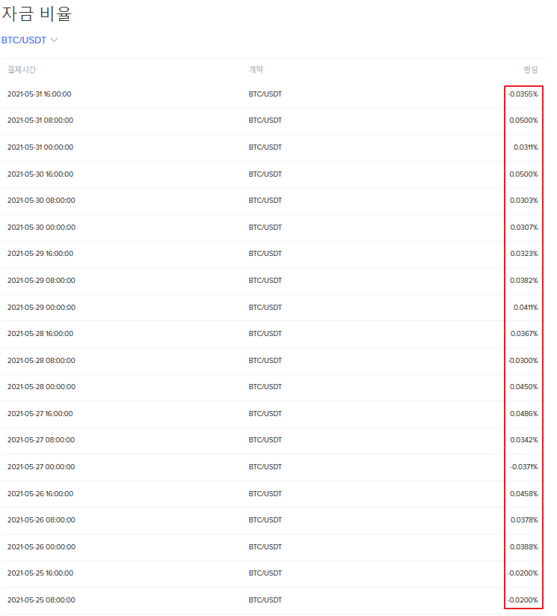Click -0.0200% funding in the 2021-05-25 16:00:00 row
Screen dimensions: 557x616
point(523,573)
